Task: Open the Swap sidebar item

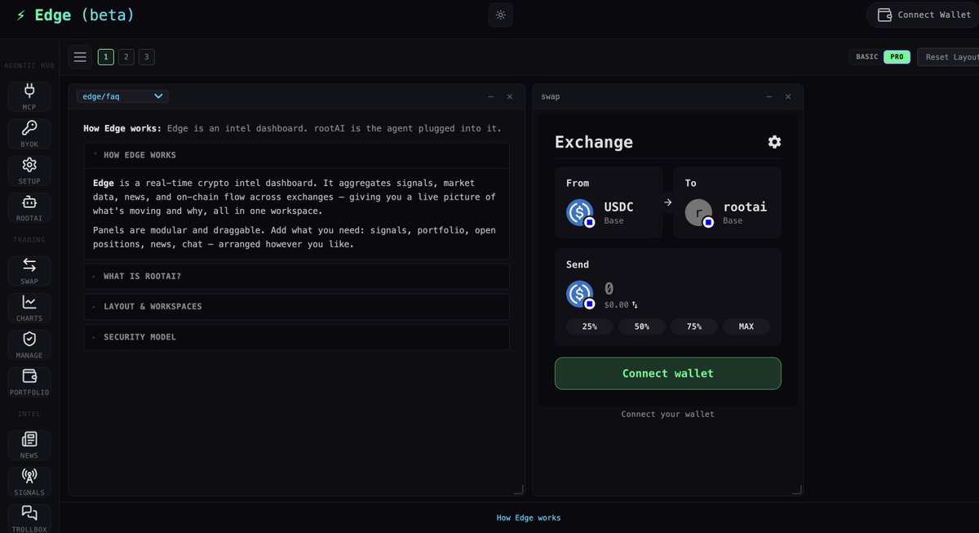Action: (x=29, y=271)
